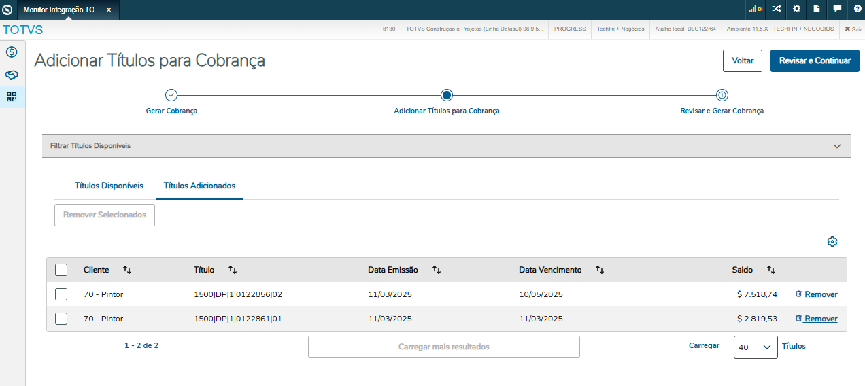
Task: Click the Ambiente 11.5.X status entry
Action: (x=780, y=29)
